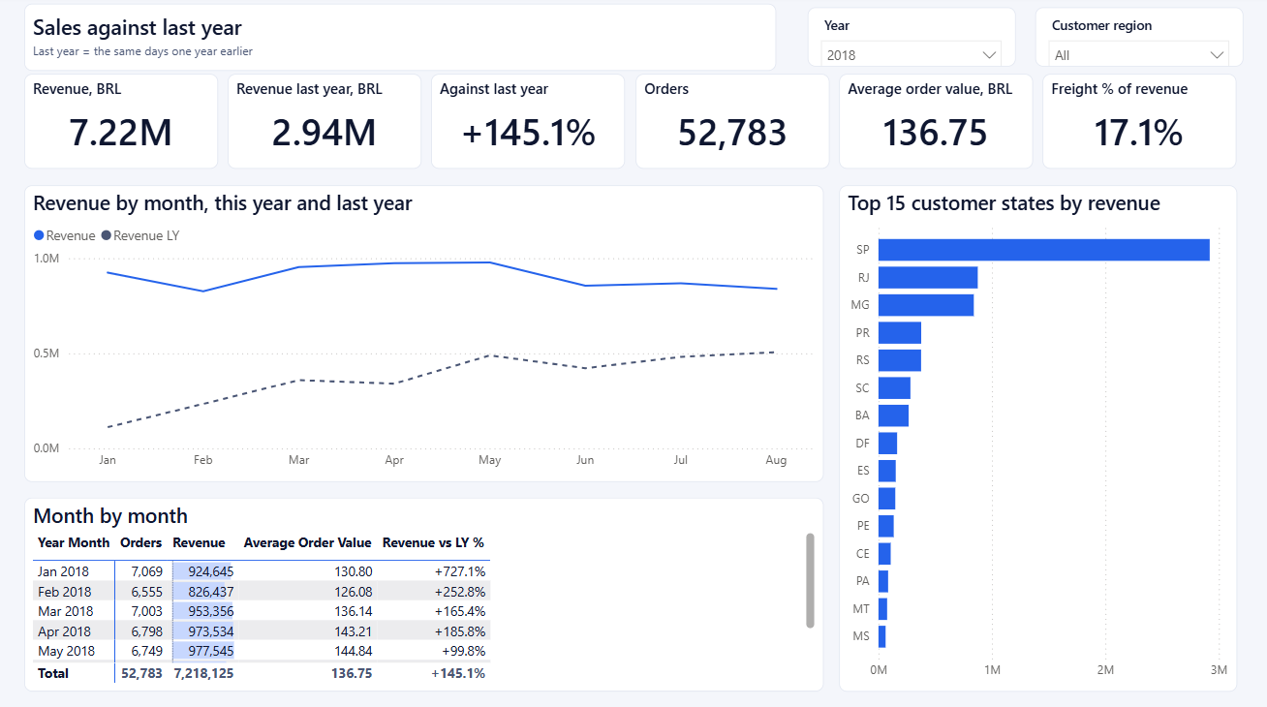The width and height of the screenshot is (1267, 707).
Task: Click the Aug label on the month axis
Action: (x=776, y=460)
